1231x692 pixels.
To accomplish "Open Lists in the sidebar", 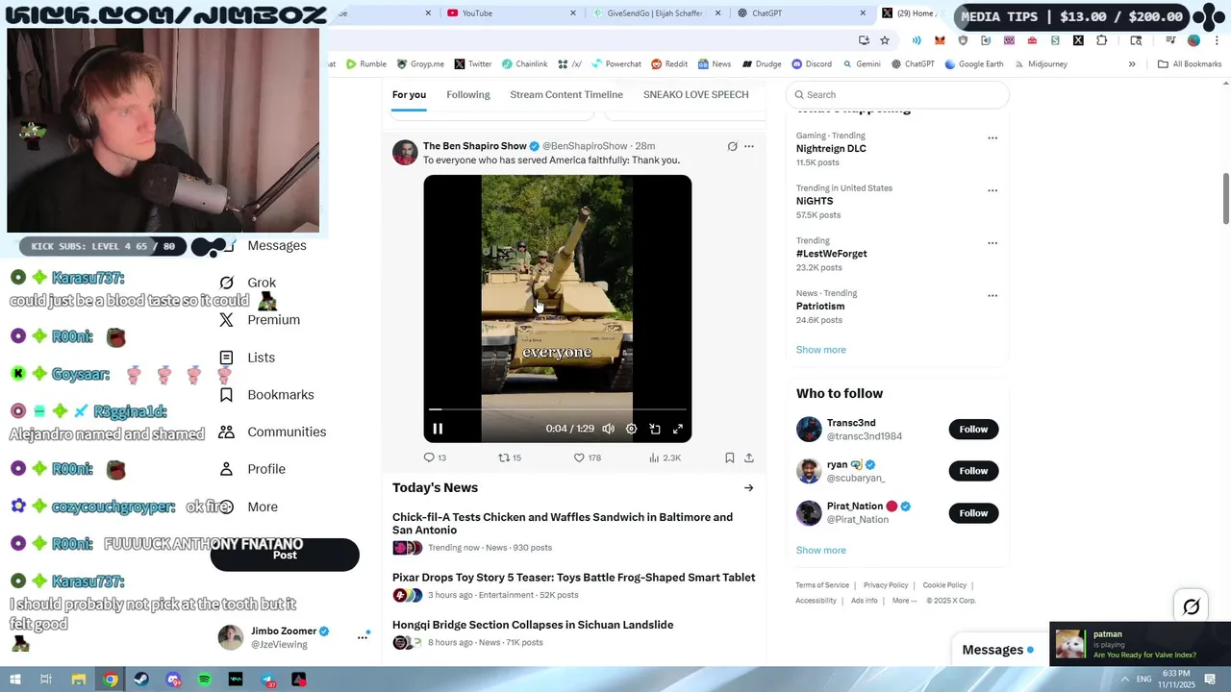I will pyautogui.click(x=247, y=358).
